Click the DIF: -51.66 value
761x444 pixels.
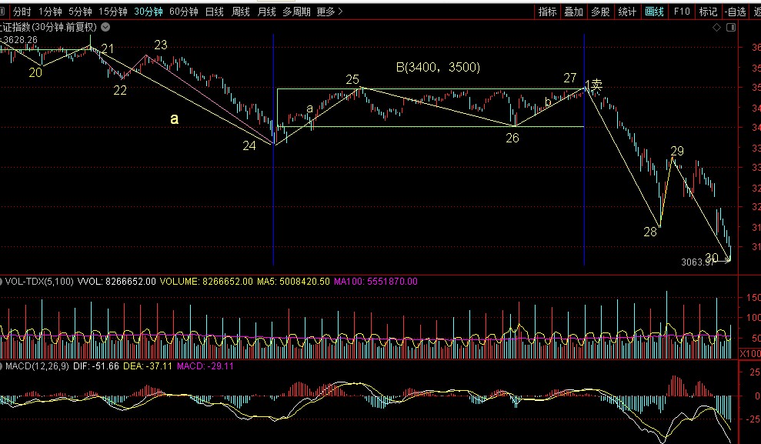pyautogui.click(x=96, y=366)
